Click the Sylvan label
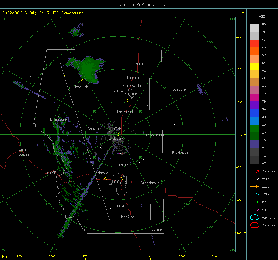Viewport: 278px width, 260px height. (118, 91)
